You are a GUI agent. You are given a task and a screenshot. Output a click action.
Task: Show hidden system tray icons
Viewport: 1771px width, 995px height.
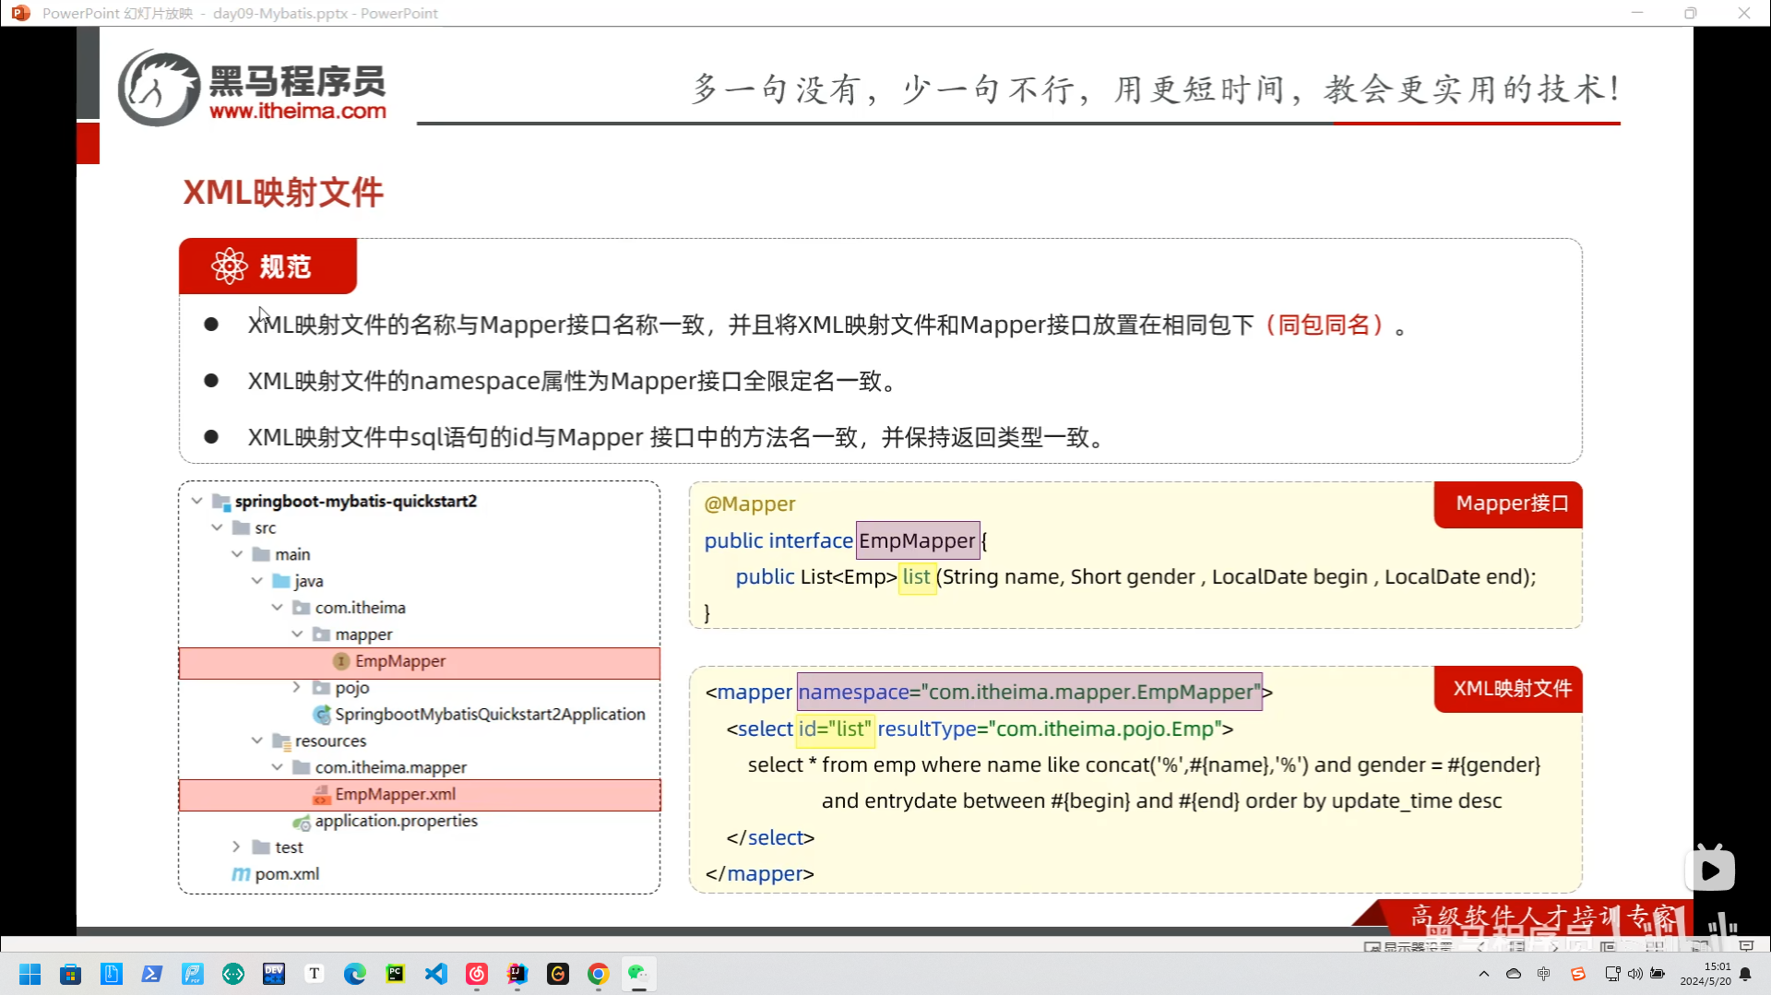[x=1484, y=974]
